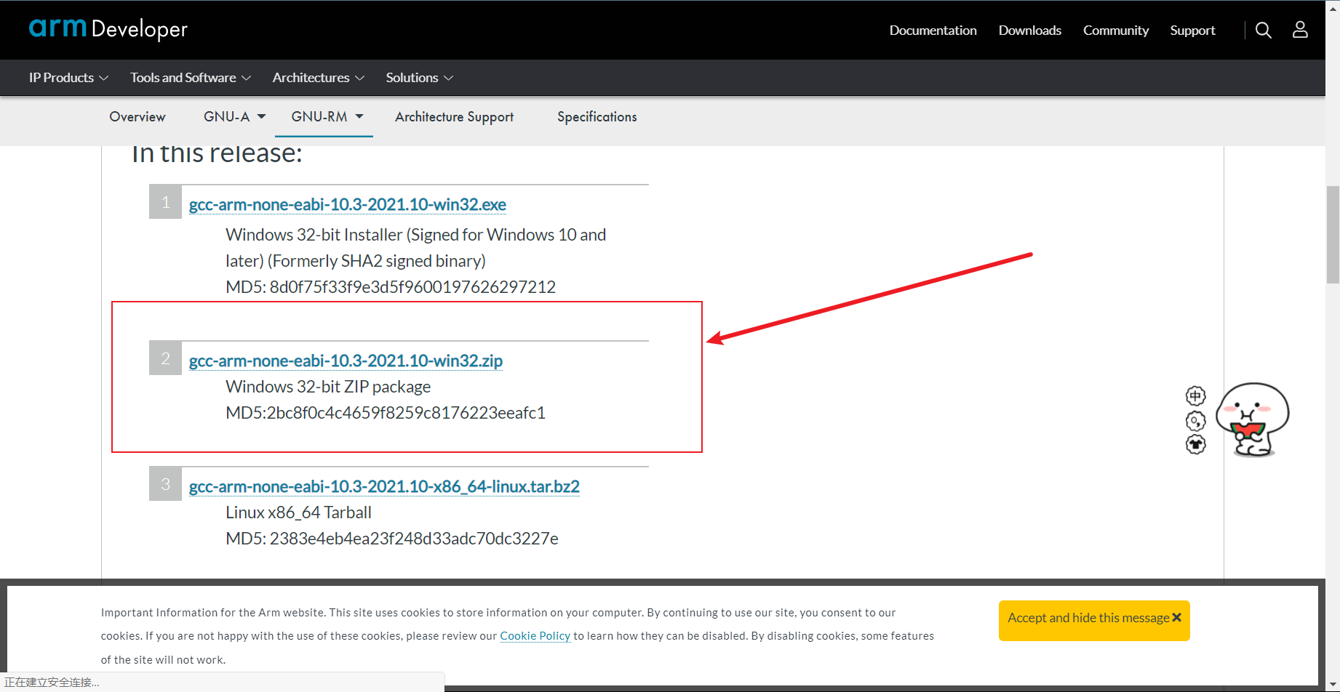Open the GNU-A dropdown tab
The height and width of the screenshot is (692, 1340).
[234, 116]
